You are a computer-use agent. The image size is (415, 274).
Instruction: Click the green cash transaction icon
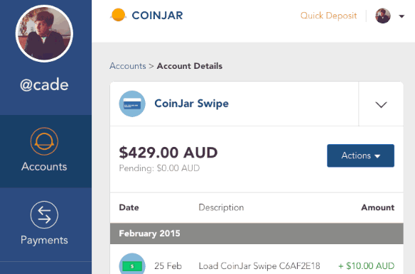[x=132, y=265]
